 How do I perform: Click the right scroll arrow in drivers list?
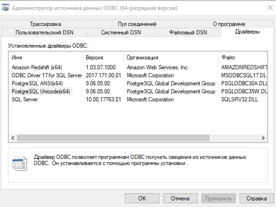click(x=263, y=138)
